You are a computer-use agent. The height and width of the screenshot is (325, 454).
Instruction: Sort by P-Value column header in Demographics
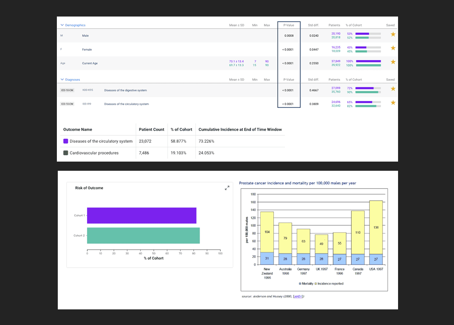288,25
